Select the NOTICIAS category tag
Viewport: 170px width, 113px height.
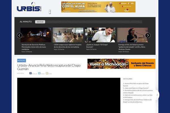(22, 60)
